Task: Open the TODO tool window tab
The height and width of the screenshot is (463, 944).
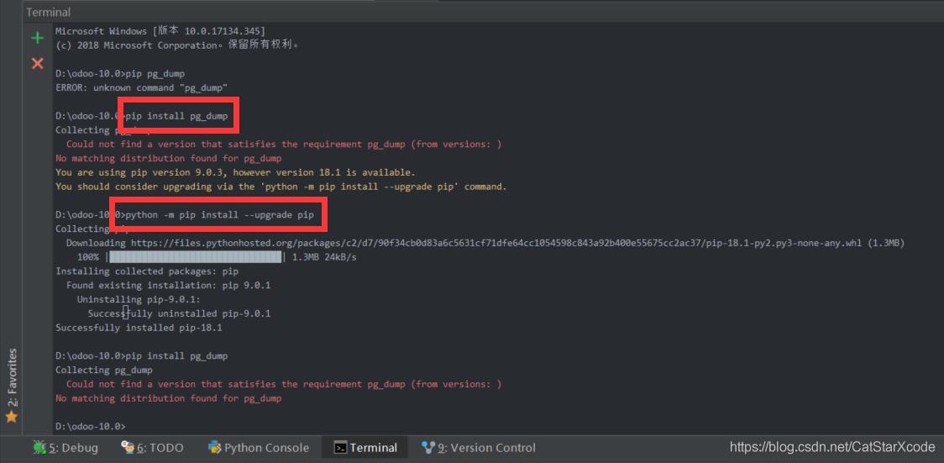Action: tap(152, 447)
